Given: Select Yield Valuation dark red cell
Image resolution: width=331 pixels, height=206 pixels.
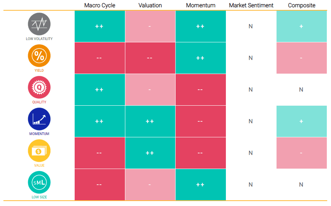Looking at the screenshot, I should [150, 58].
